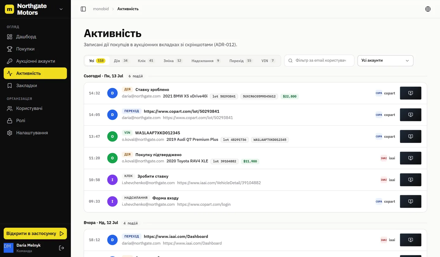
Task: Click the O avatar in 11:20 row
Action: [112, 158]
